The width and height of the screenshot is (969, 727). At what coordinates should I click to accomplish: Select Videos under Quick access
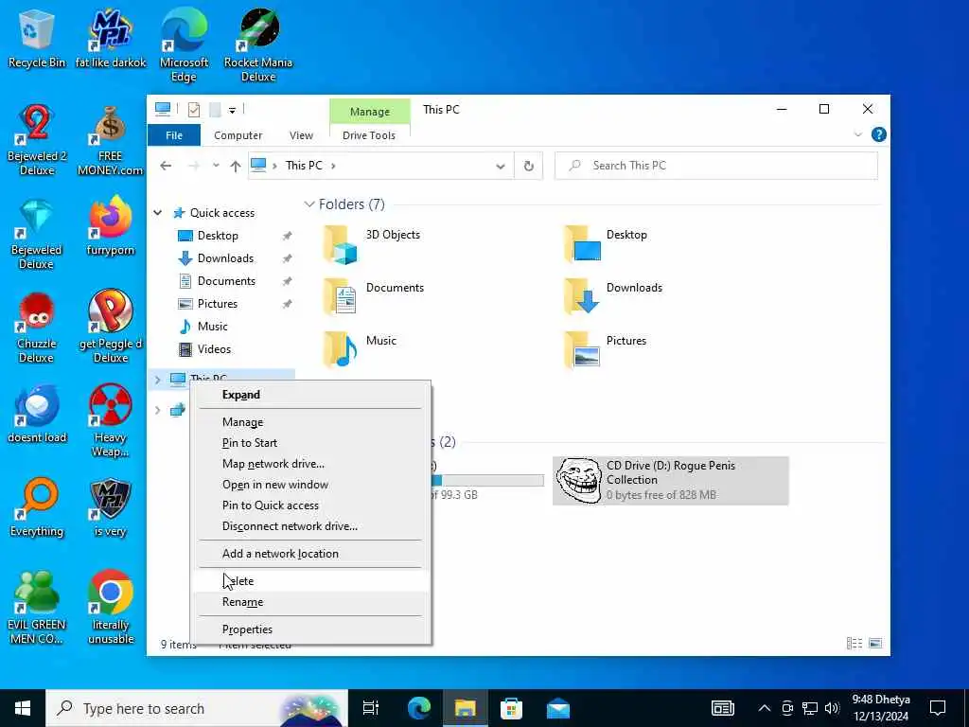click(214, 349)
